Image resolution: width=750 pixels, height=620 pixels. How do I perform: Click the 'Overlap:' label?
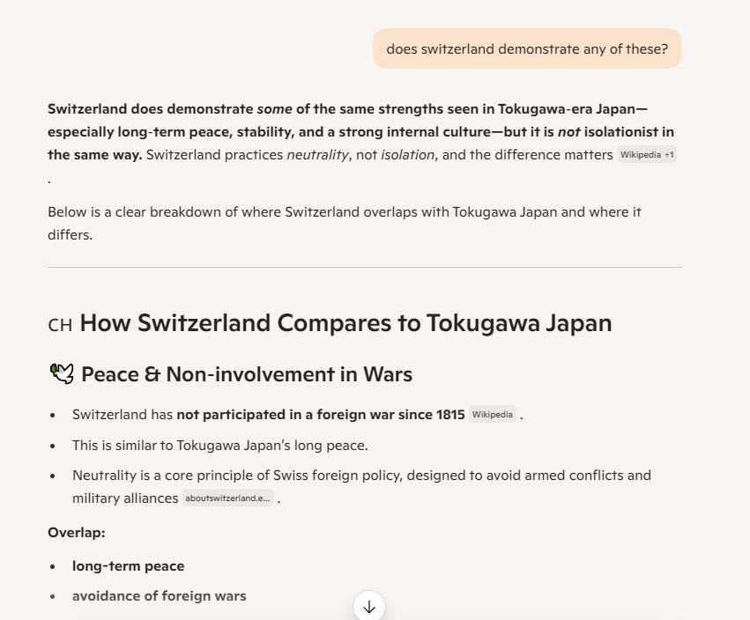[77, 533]
